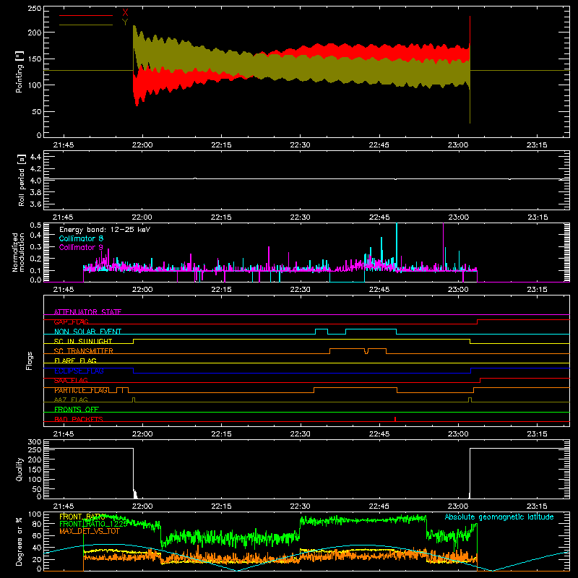Click the 300 tick on Quality axis
Viewport: 578px width, 578px height.
(35, 442)
